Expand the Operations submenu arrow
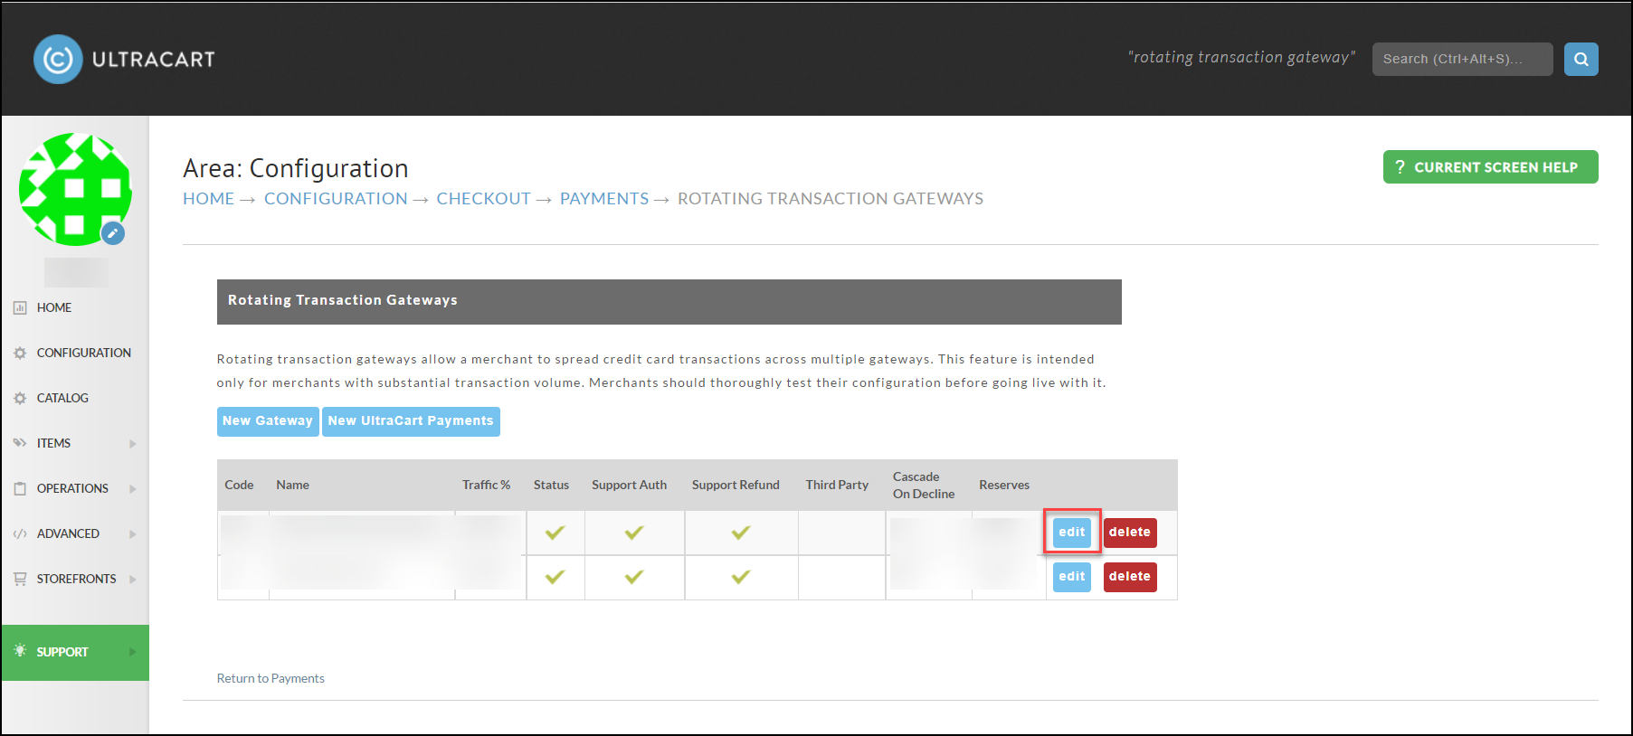The image size is (1633, 736). (x=133, y=489)
